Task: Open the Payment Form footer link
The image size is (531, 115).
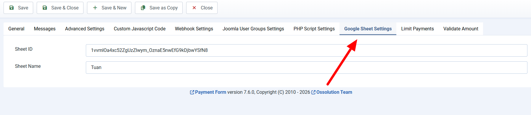Action: tap(208, 92)
